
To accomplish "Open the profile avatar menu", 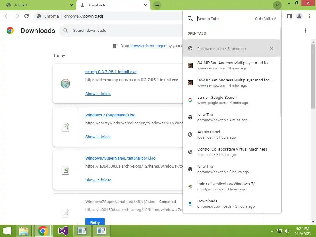I will (x=299, y=16).
